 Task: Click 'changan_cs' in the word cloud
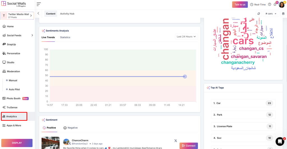[251, 49]
